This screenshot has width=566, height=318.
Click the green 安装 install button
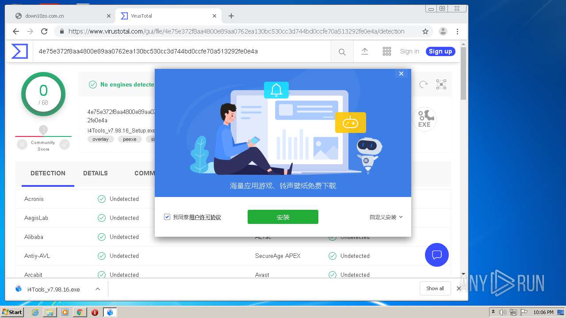point(283,217)
